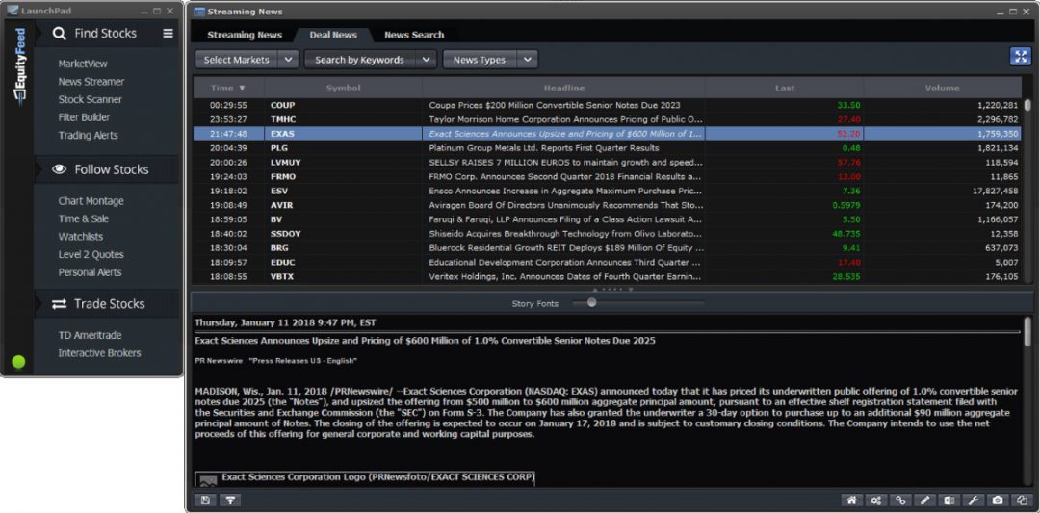This screenshot has height=513, width=1040.
Task: Open Stock Scanner in LaunchPad
Action: click(90, 99)
